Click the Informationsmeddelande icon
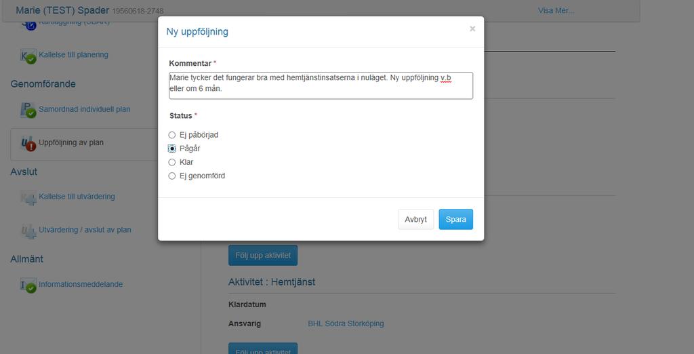This screenshot has height=354, width=694. click(28, 286)
